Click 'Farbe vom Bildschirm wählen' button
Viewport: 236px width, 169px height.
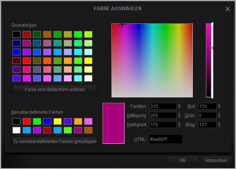pos(55,90)
